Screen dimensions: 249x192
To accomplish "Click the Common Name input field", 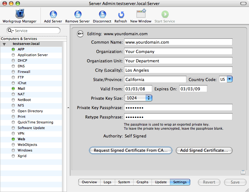I will [178, 42].
